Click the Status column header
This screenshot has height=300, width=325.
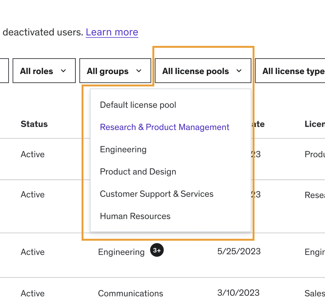pos(34,124)
